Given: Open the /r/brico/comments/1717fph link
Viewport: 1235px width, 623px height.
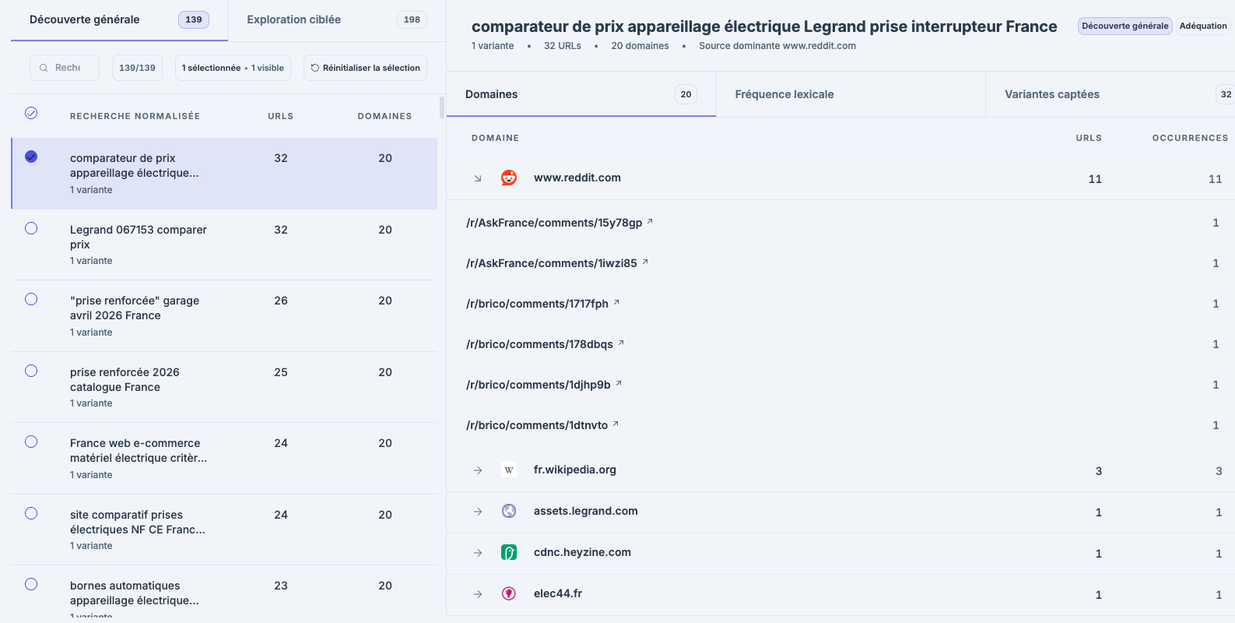Looking at the screenshot, I should pos(537,304).
